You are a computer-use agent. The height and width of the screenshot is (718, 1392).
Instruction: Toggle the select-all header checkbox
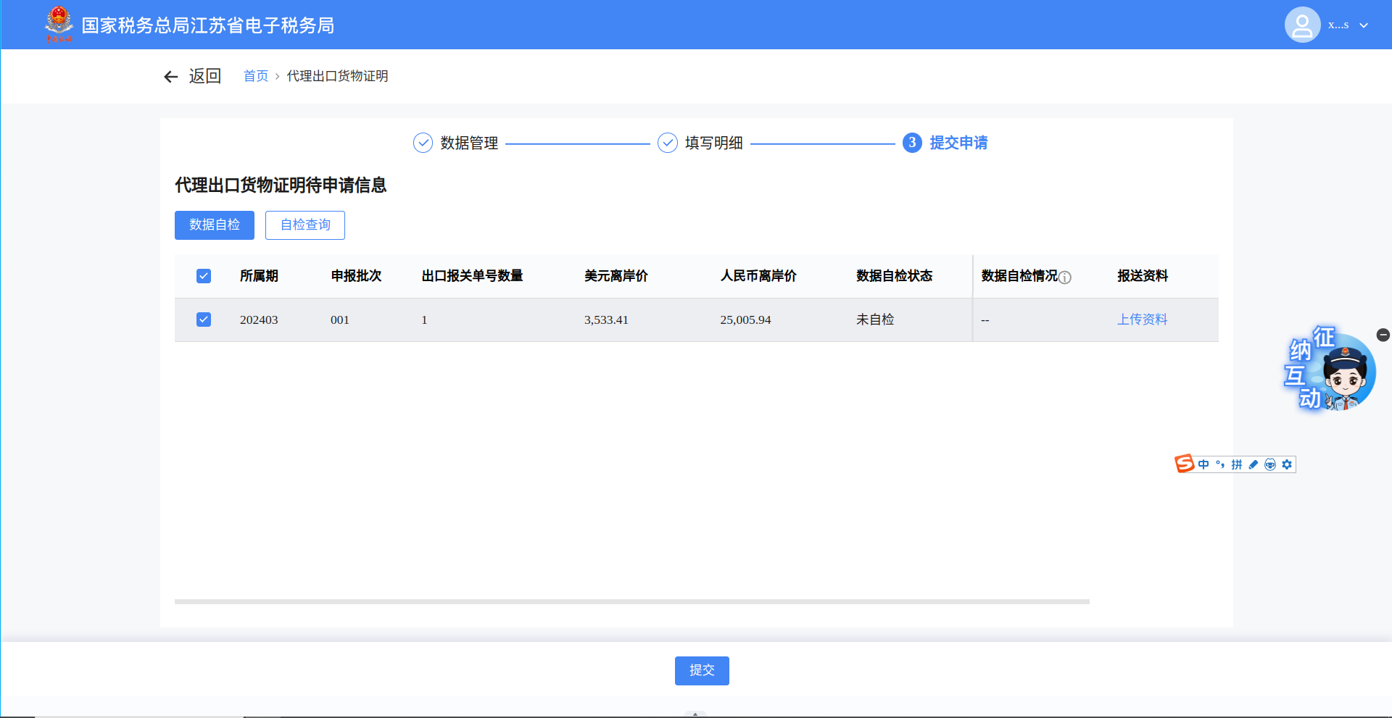pyautogui.click(x=204, y=276)
